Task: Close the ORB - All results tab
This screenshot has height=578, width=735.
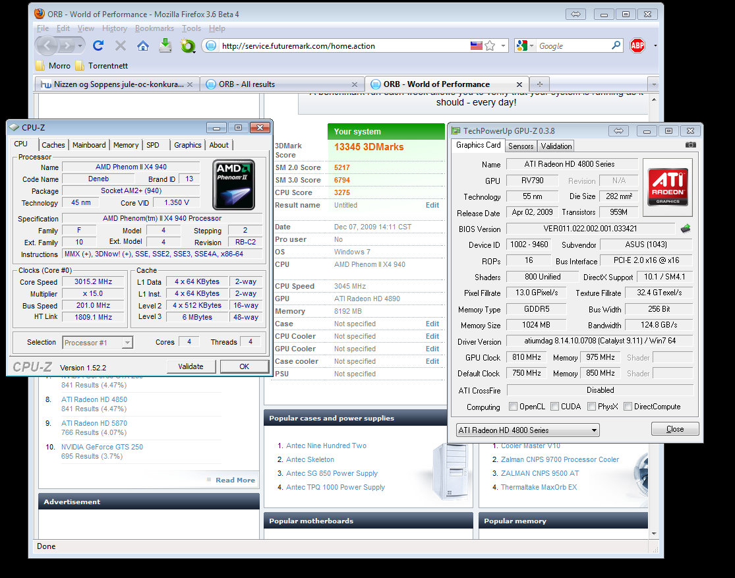Action: click(x=355, y=84)
